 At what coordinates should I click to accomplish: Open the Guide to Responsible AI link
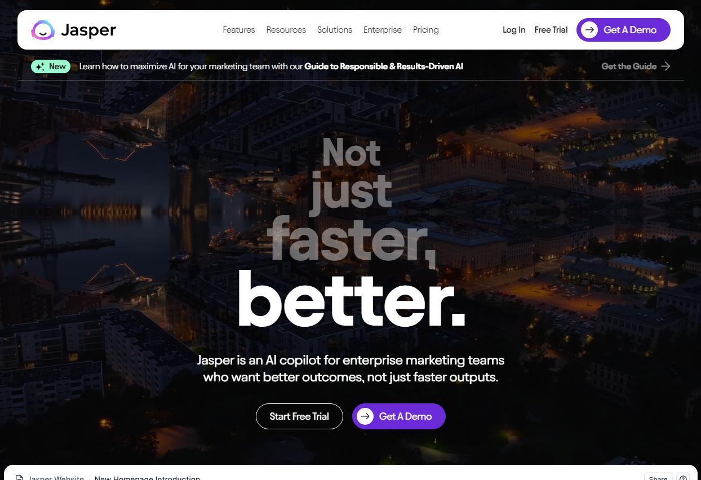tap(384, 66)
